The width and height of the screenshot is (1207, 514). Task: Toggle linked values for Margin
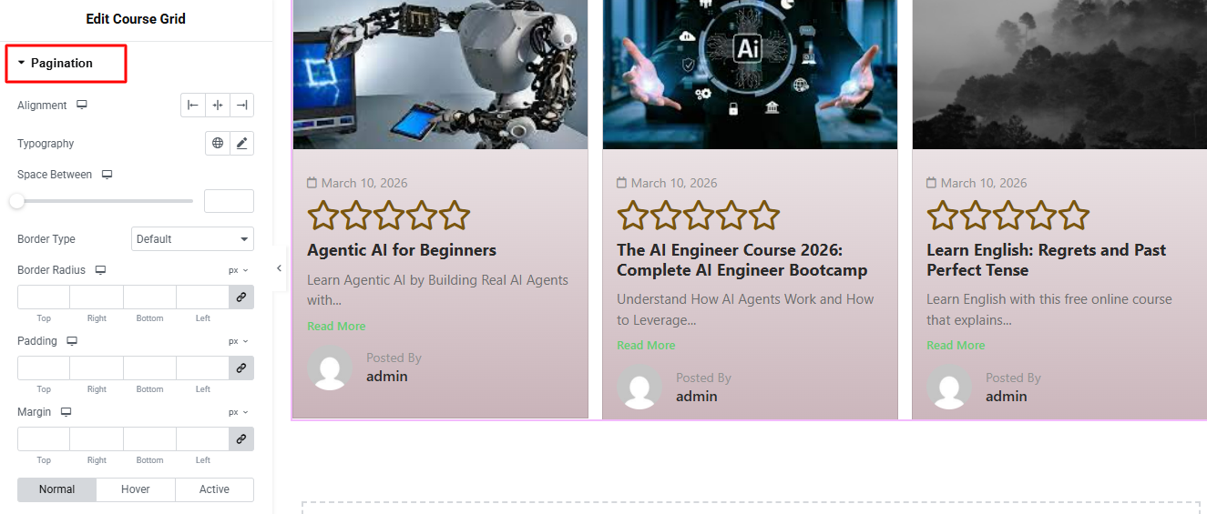coord(241,439)
